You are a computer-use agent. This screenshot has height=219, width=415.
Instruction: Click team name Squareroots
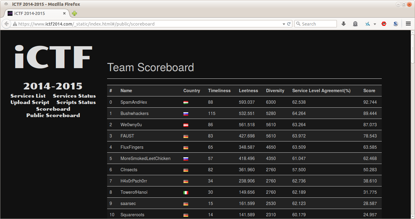point(132,215)
